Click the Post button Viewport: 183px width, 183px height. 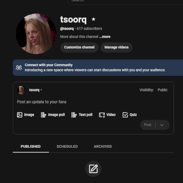coord(148,125)
